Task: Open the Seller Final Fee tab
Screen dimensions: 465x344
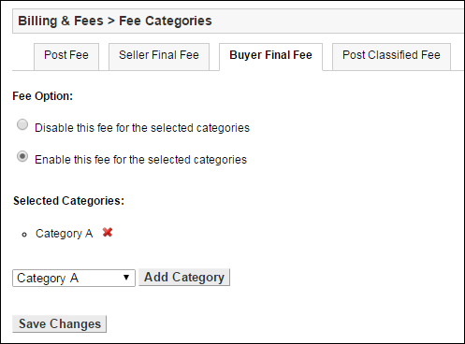Action: tap(159, 56)
